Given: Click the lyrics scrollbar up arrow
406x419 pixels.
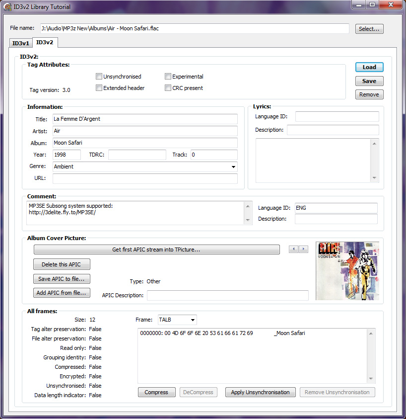Looking at the screenshot, I should click(x=375, y=143).
